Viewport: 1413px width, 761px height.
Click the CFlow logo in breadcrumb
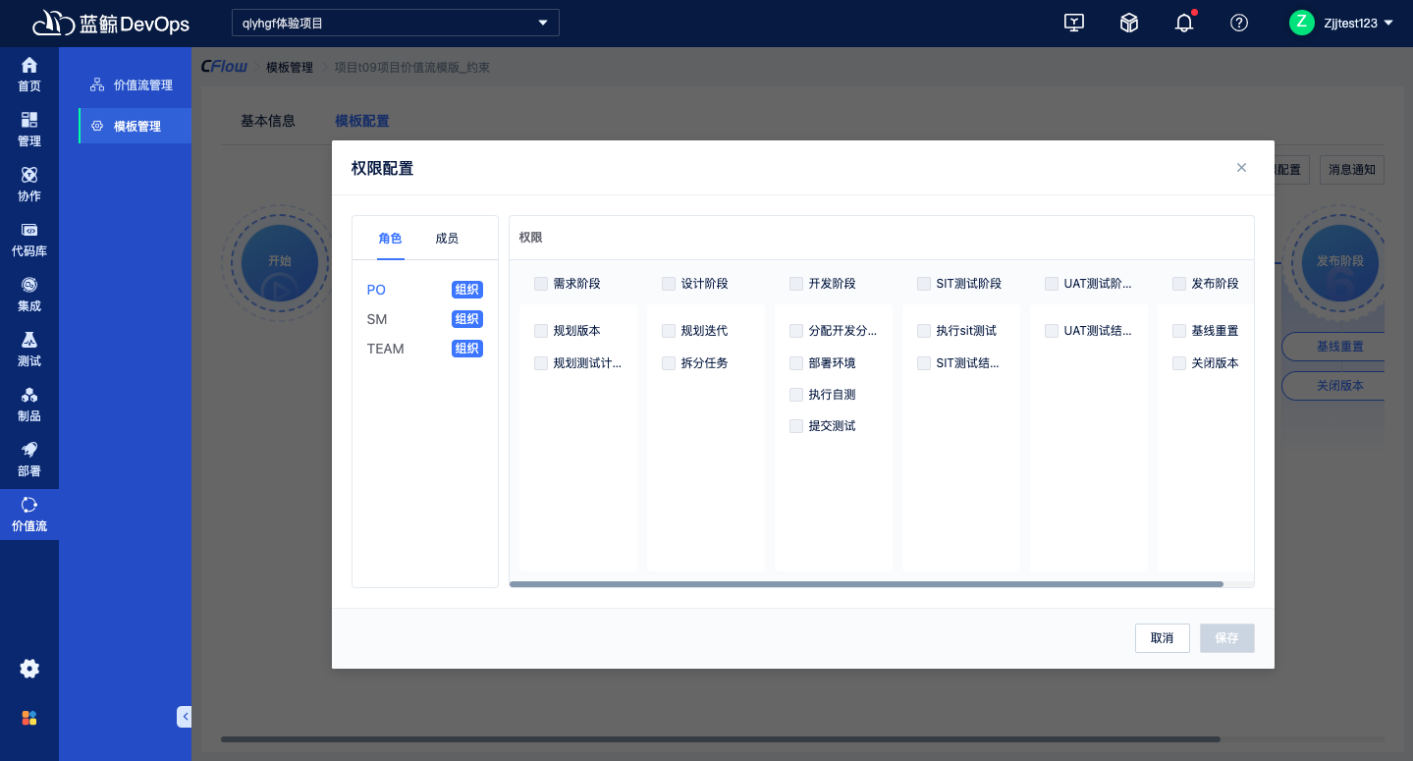[224, 67]
